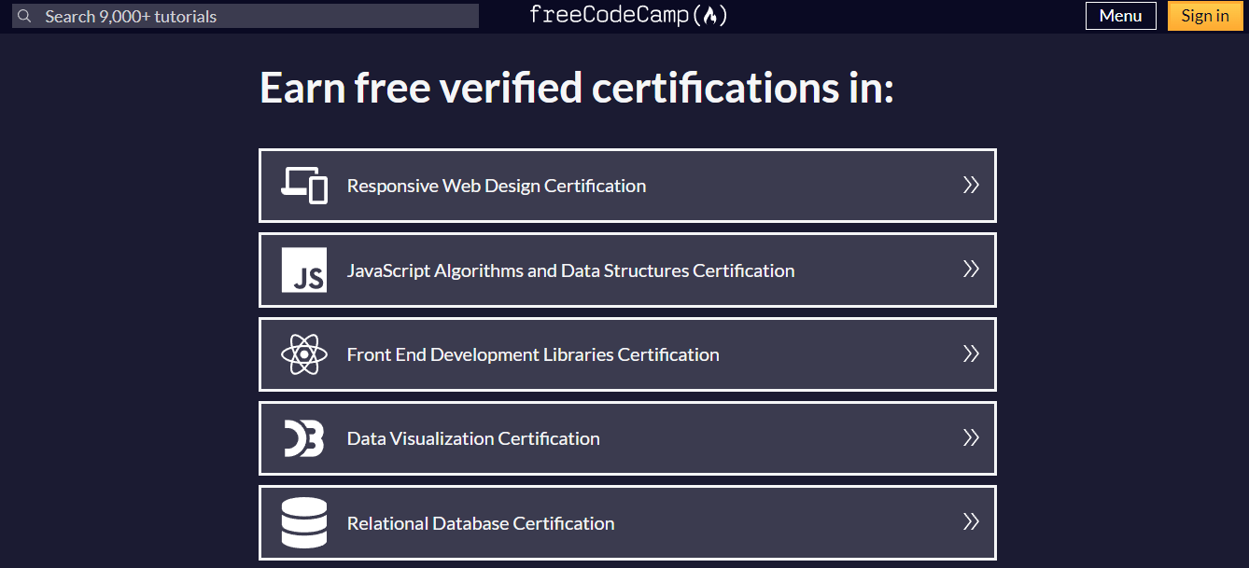1249x568 pixels.
Task: Click the Responsive Web Design devices icon
Action: click(x=304, y=186)
